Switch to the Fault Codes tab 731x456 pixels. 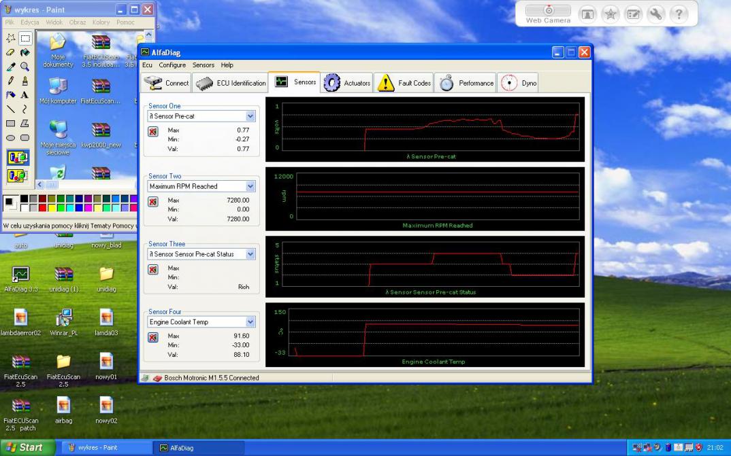pyautogui.click(x=404, y=83)
